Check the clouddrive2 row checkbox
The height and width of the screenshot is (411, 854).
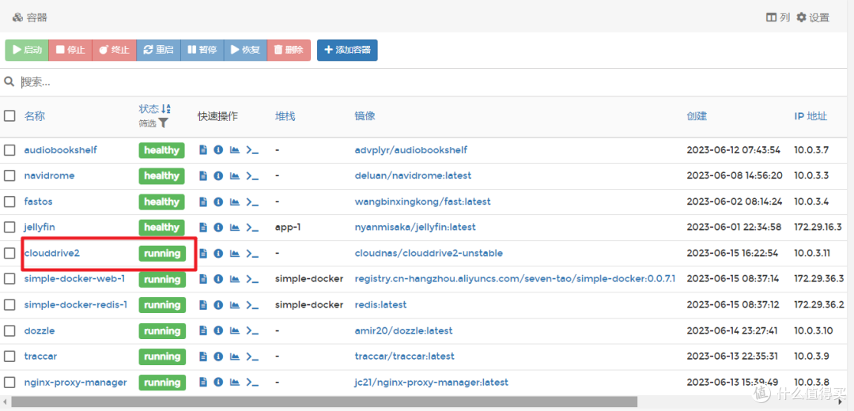(x=9, y=254)
